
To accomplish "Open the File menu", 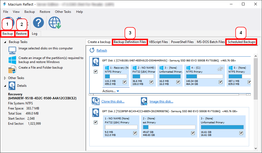I will (6, 12).
